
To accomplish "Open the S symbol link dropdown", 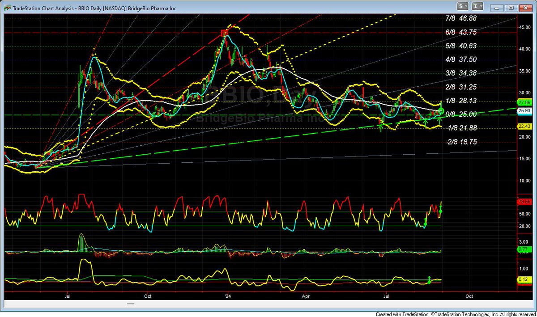I will pyautogui.click(x=464, y=6).
